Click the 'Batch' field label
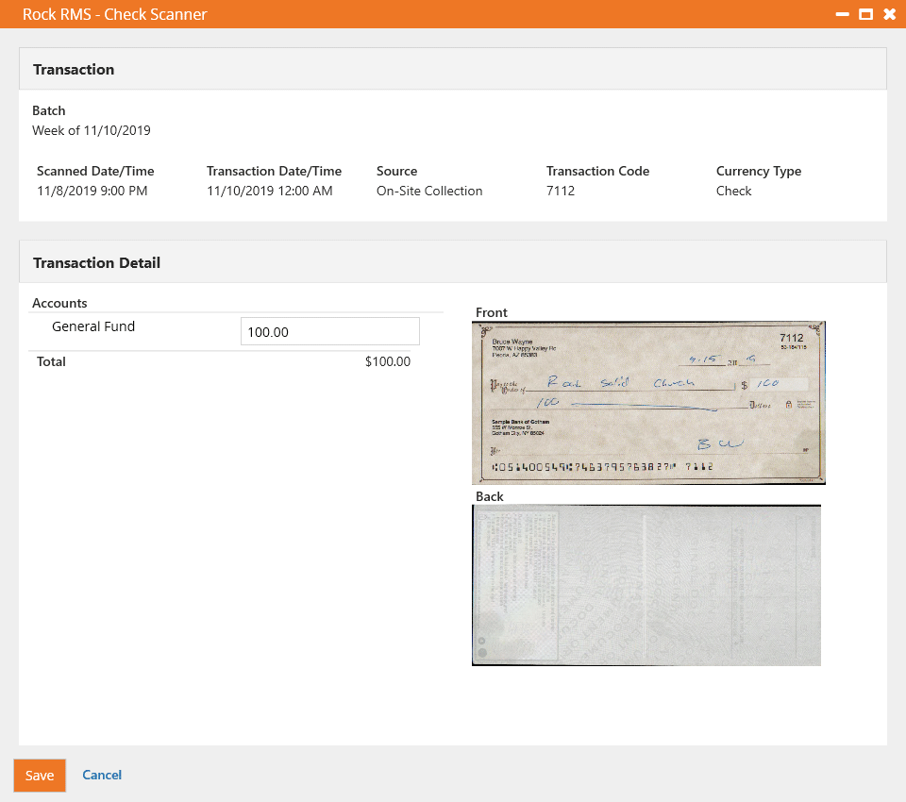906x802 pixels. click(x=48, y=111)
